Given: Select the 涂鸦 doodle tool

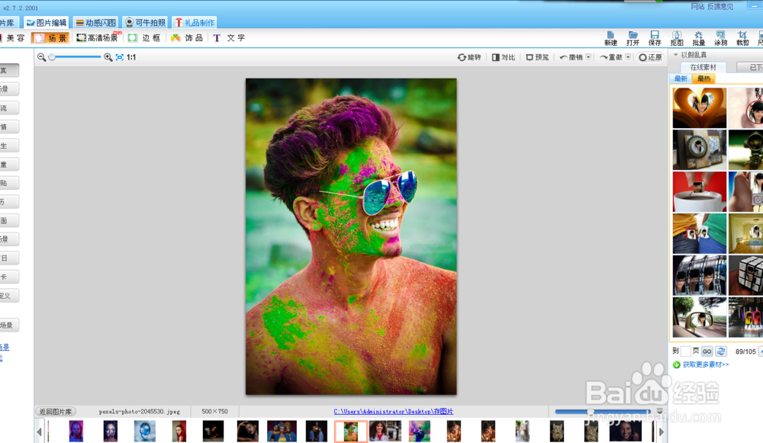Looking at the screenshot, I should (721, 38).
